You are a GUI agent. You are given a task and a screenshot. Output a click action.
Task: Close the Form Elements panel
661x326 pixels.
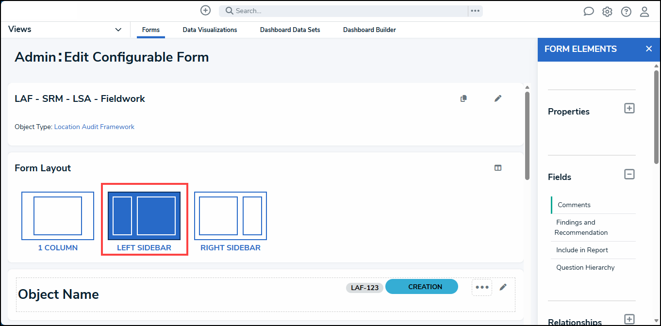(x=649, y=49)
